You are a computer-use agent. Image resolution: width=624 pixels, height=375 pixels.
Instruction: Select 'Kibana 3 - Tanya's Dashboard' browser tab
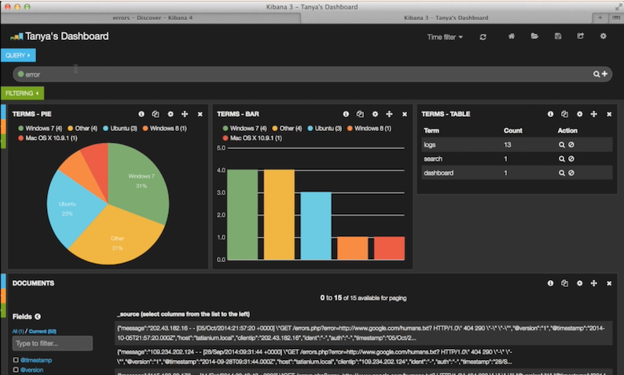pyautogui.click(x=446, y=18)
